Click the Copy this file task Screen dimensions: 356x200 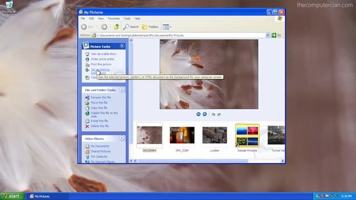[99, 108]
